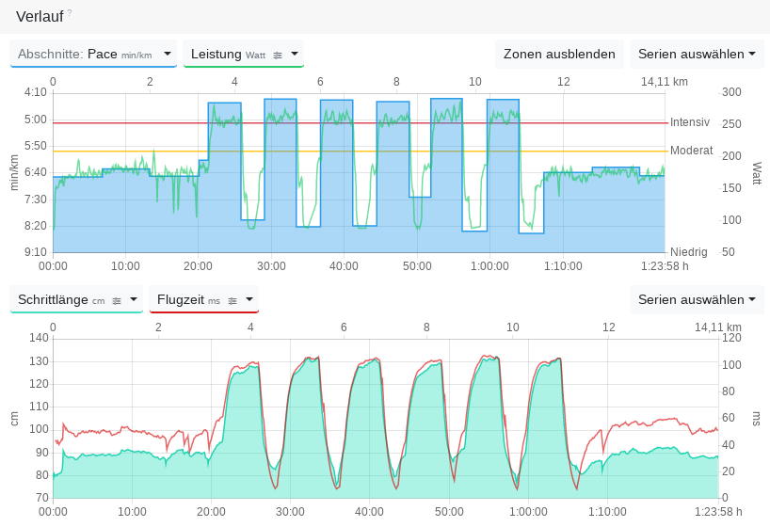Click the Moderat zone label
The height and width of the screenshot is (527, 770).
[691, 151]
